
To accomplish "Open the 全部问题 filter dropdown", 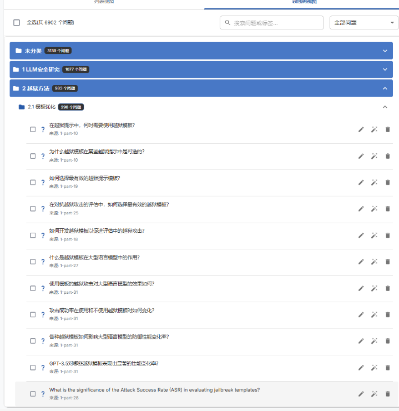I will (x=363, y=23).
